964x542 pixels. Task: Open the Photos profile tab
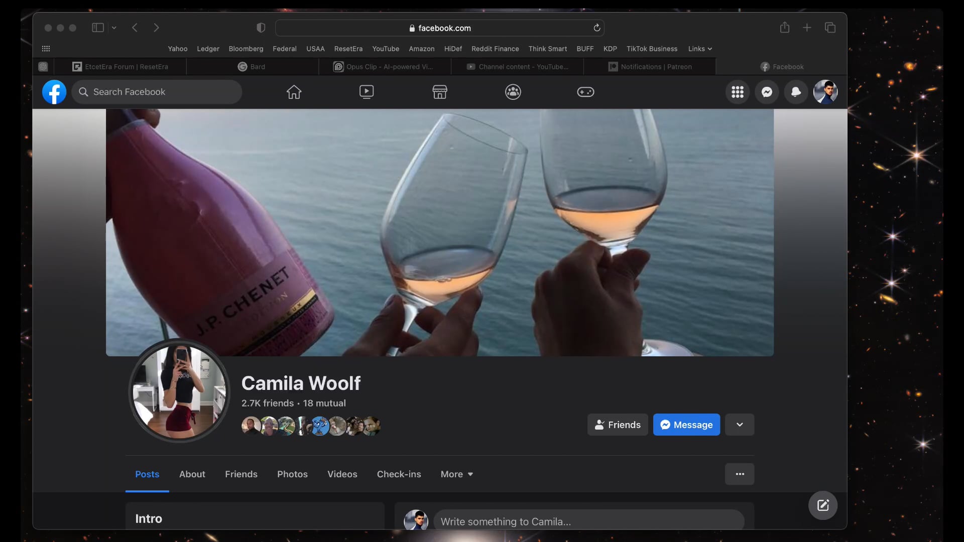click(292, 474)
